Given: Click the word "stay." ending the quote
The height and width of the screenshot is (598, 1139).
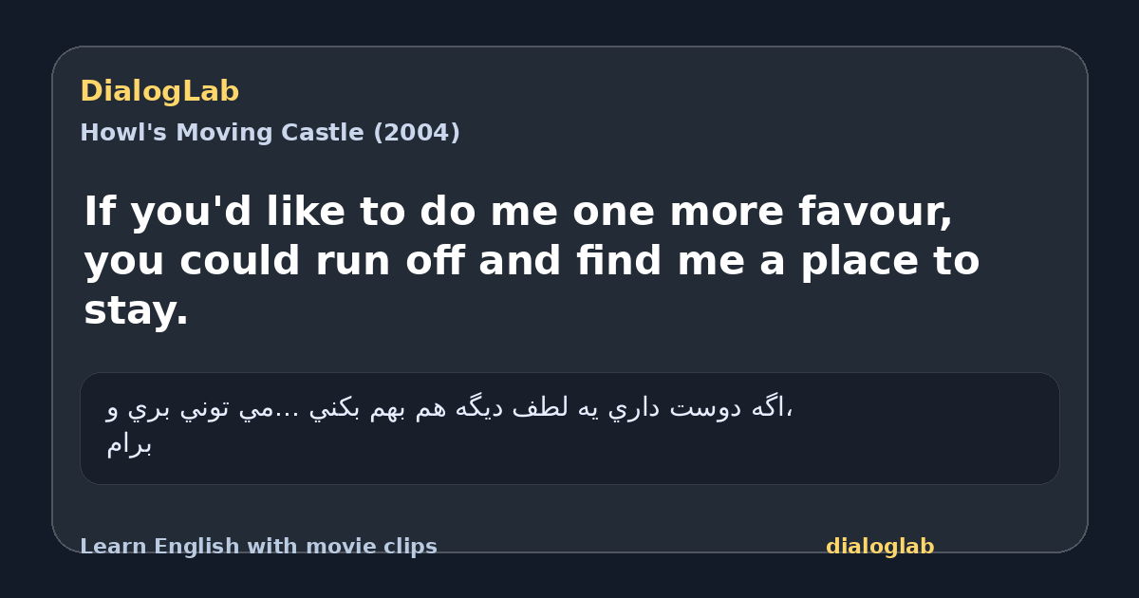Looking at the screenshot, I should (x=136, y=311).
